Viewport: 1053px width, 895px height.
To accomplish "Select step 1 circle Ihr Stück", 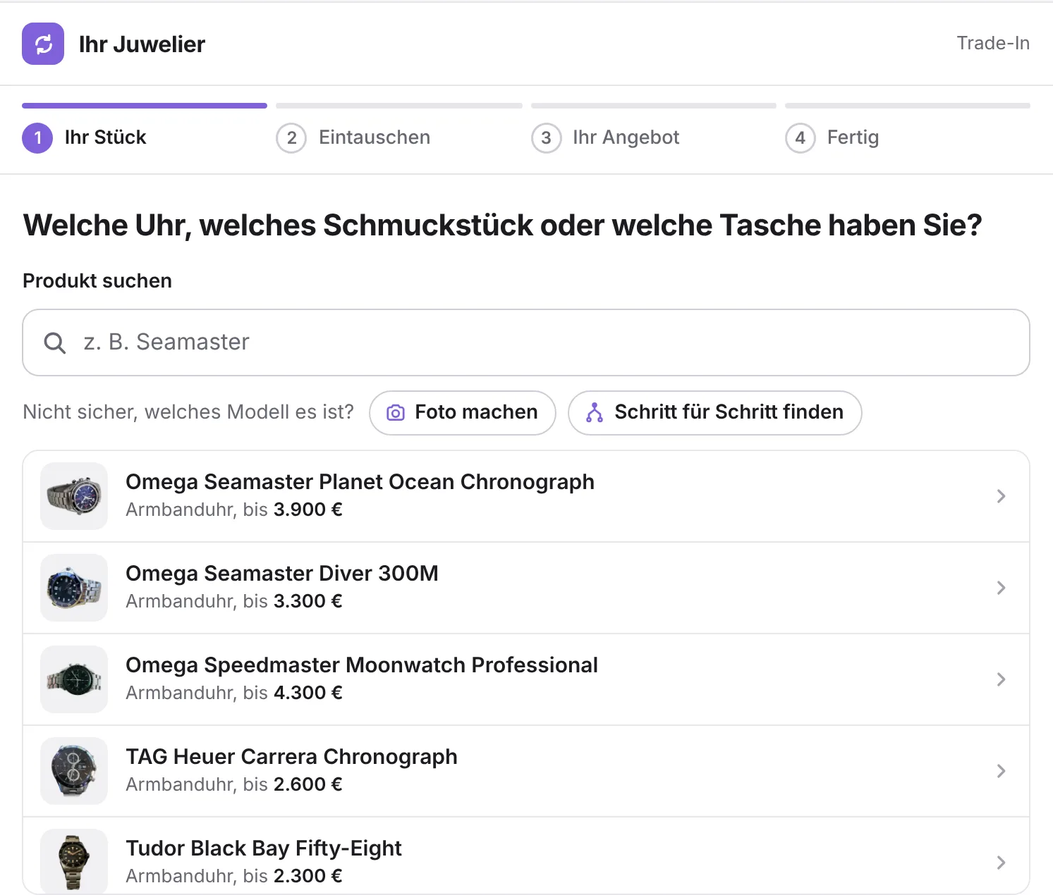I will click(37, 137).
